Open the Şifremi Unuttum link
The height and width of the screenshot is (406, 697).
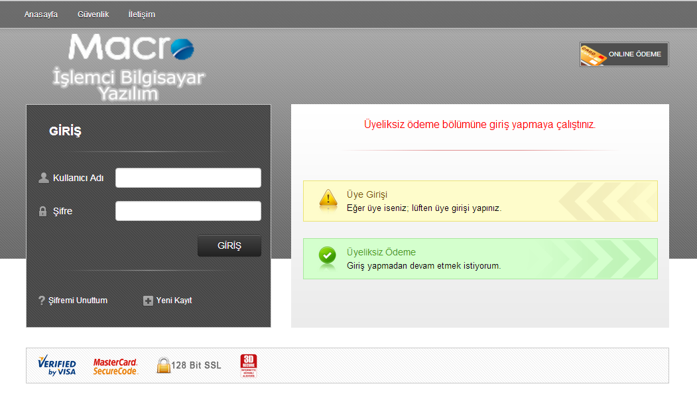pos(78,301)
